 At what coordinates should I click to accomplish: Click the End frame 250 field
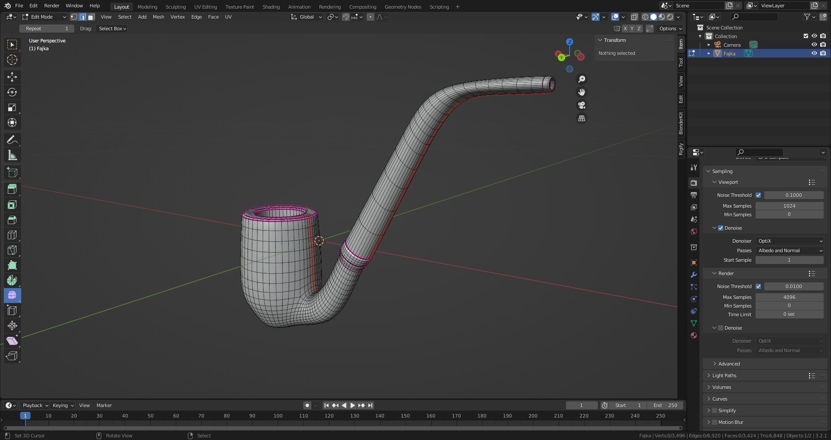click(665, 405)
